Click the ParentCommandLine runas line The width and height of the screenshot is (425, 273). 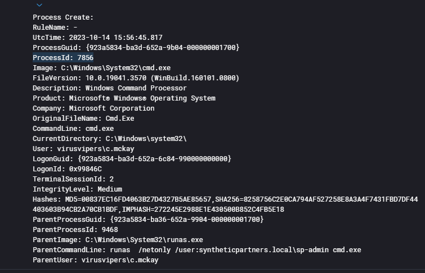197,250
